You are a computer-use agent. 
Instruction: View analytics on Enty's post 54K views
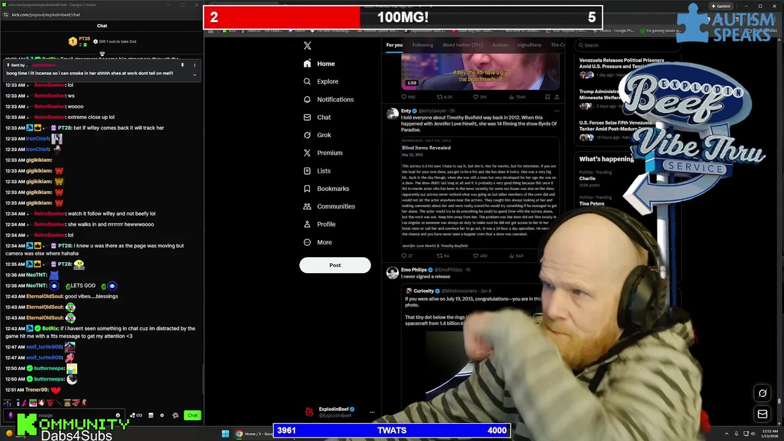pos(516,255)
